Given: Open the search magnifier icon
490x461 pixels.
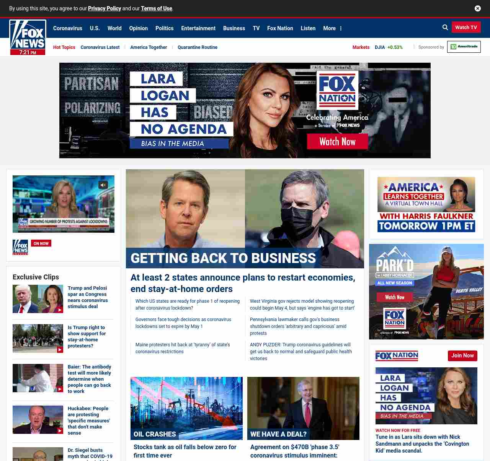Looking at the screenshot, I should pyautogui.click(x=445, y=28).
